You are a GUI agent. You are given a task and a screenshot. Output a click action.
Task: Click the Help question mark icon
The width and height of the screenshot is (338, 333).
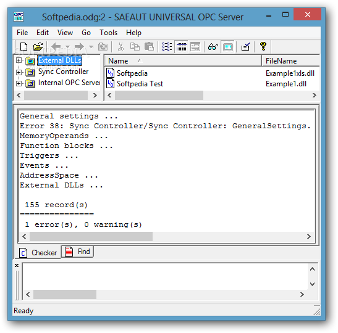point(263,46)
